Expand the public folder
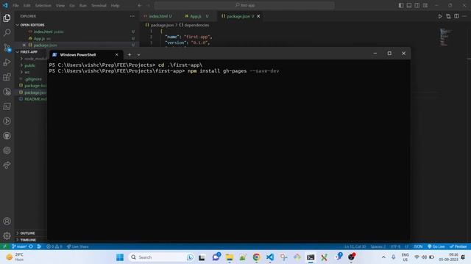Image resolution: width=471 pixels, height=264 pixels. click(29, 65)
